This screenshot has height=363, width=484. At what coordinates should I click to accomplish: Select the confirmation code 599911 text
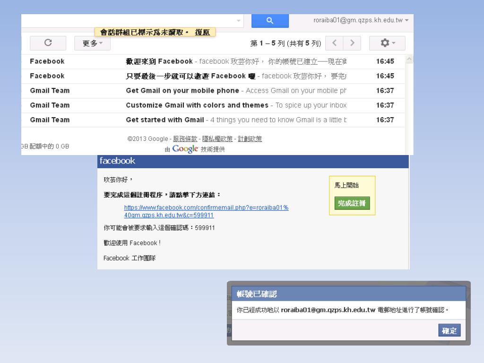pos(205,228)
